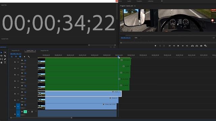Select the Slip tool
216x121 pixels.
coord(1,59)
